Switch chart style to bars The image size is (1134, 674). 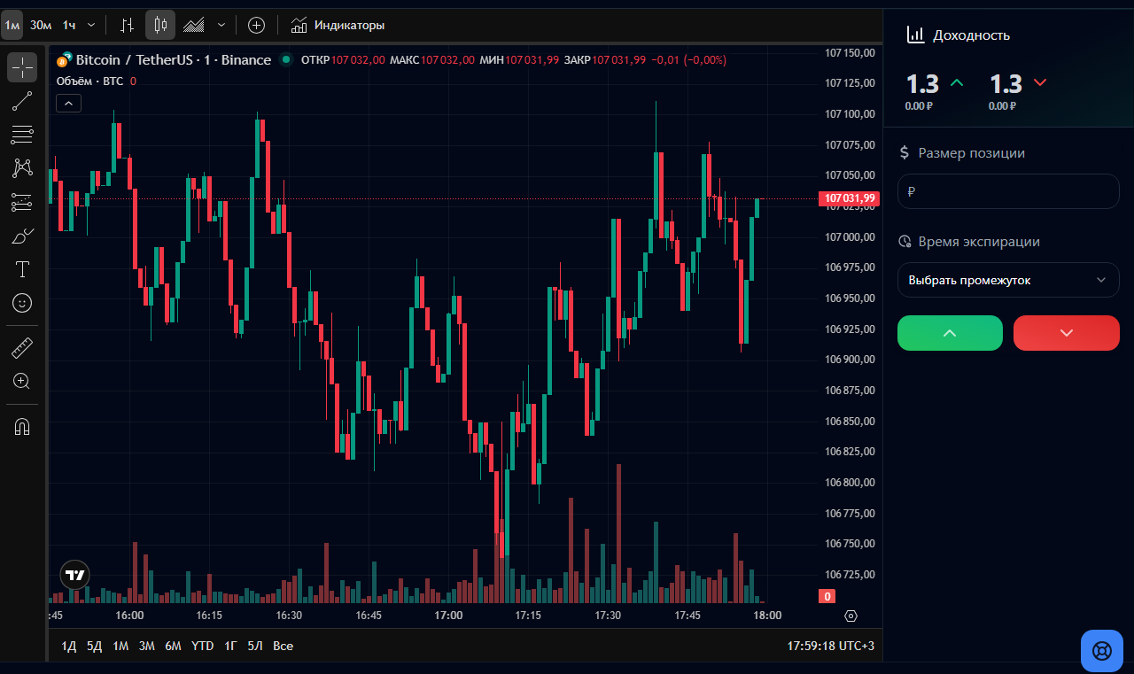pos(128,25)
